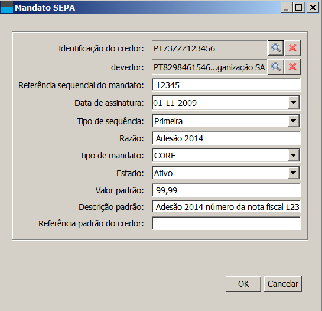322x311 pixels.
Task: Clear the creditor identification with red X
Action: 292,48
